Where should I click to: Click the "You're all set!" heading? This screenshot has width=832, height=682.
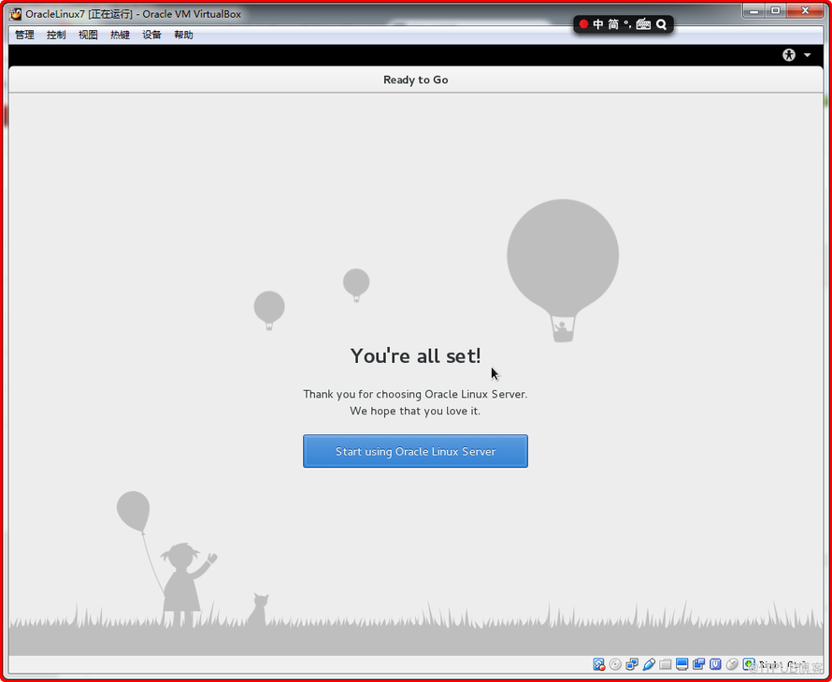415,356
